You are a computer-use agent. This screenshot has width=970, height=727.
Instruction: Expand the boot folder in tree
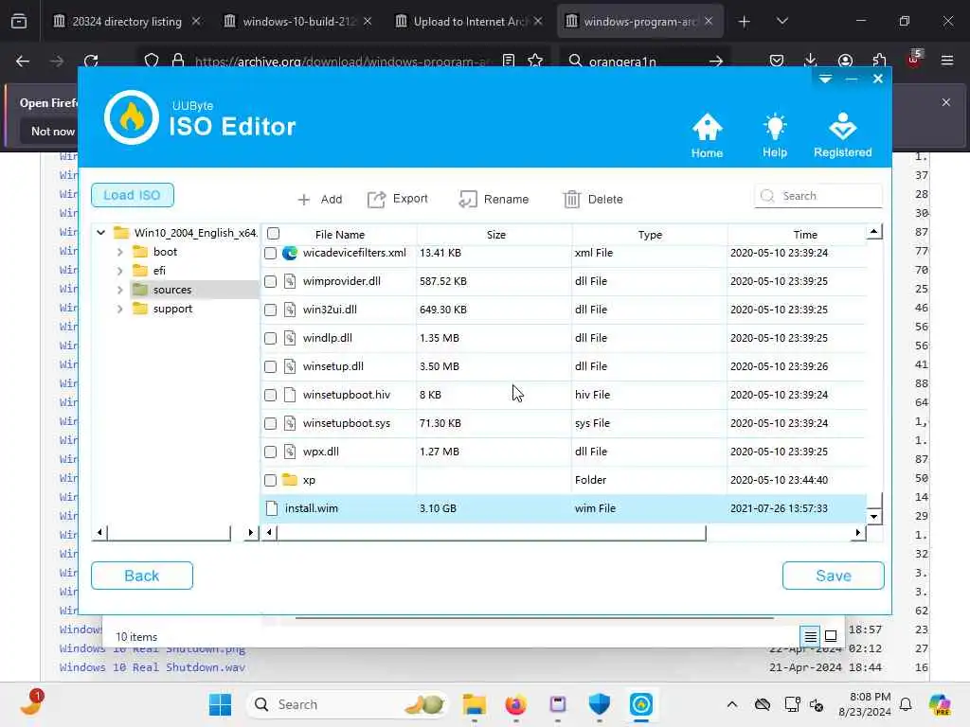point(120,252)
